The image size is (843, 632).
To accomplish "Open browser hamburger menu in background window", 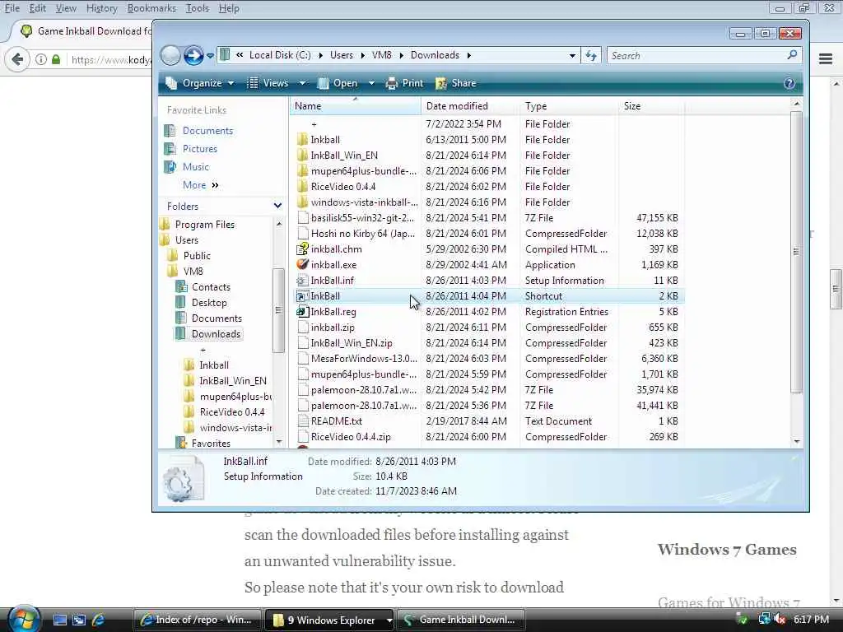I will pyautogui.click(x=826, y=59).
